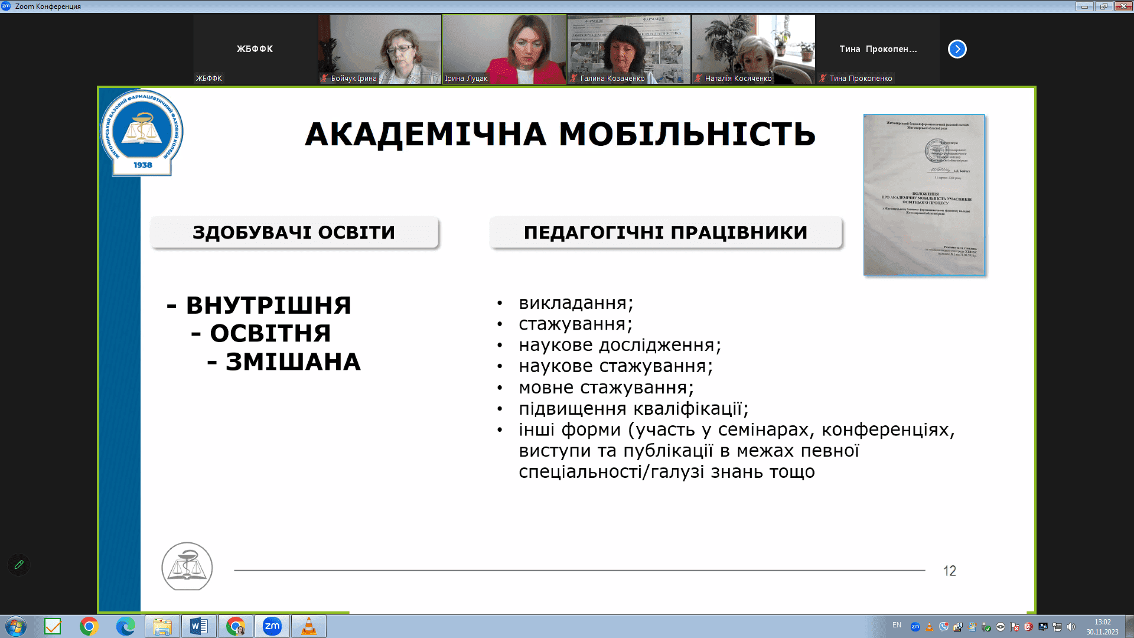Click мовне стажування bullet text
Image resolution: width=1134 pixels, height=638 pixels.
coord(606,388)
